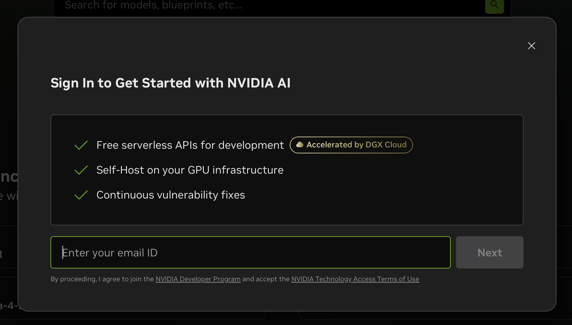The width and height of the screenshot is (572, 325).
Task: Click the Sign In to Get Started heading
Action: [x=170, y=83]
